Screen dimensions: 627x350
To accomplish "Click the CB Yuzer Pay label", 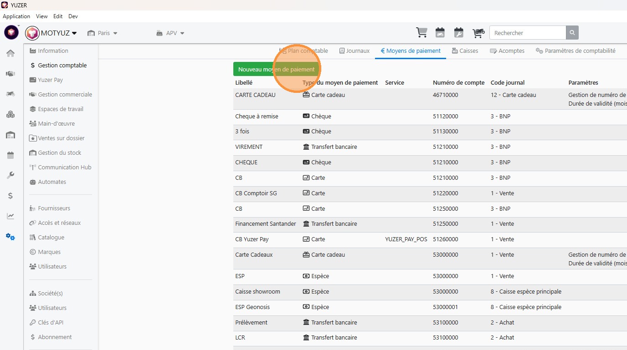I will [252, 239].
